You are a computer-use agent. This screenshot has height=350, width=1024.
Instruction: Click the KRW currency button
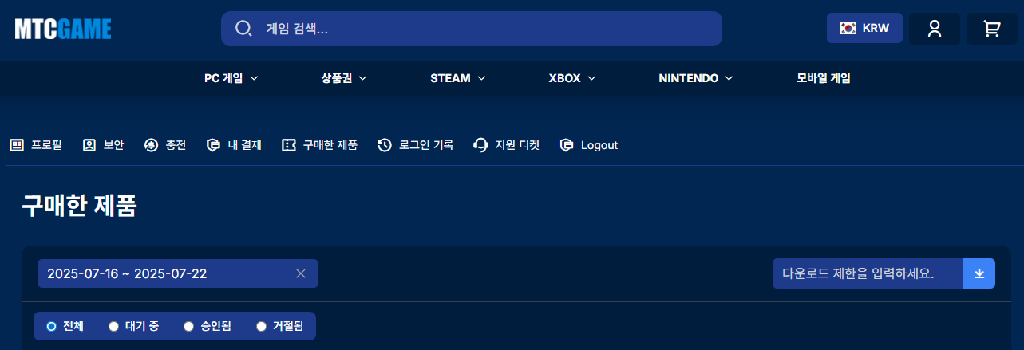coord(864,28)
